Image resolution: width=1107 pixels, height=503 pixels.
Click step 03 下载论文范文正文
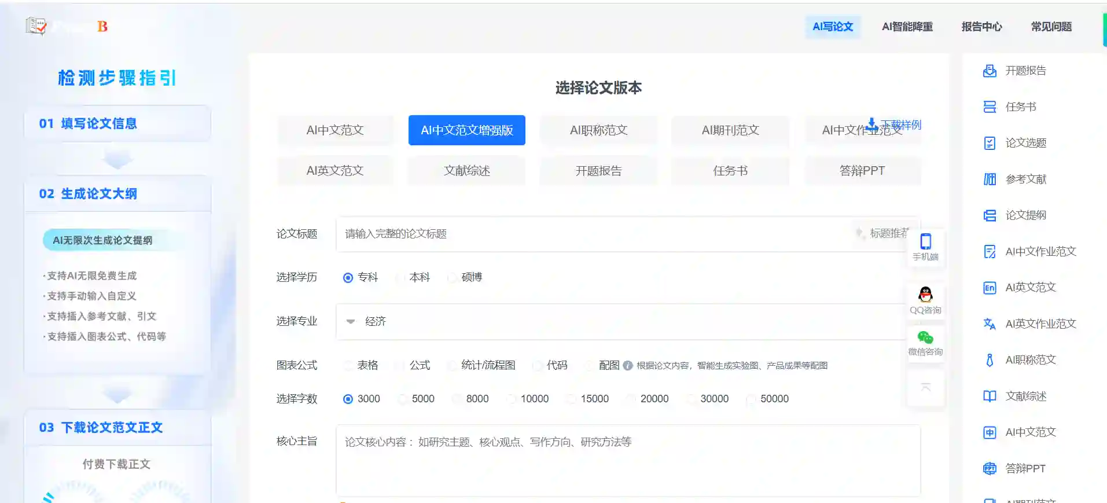117,428
